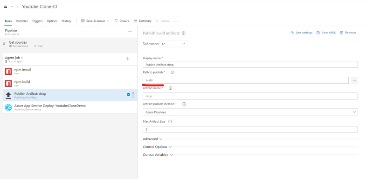The image size is (373, 179).
Task: Click the Artifact name field
Action: coord(250,96)
